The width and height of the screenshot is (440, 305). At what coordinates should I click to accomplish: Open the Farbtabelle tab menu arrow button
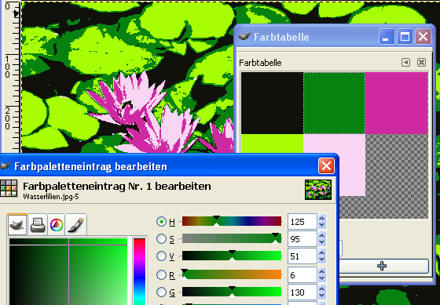(405, 62)
